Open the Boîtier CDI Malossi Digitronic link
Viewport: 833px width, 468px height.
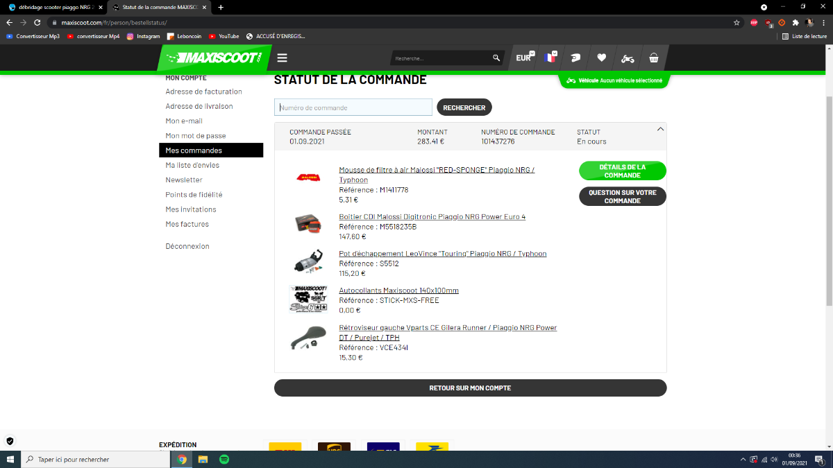[432, 217]
